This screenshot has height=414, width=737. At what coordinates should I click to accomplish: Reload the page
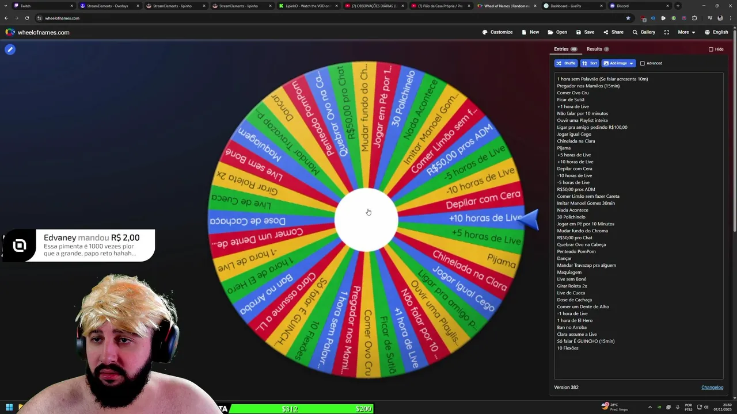pyautogui.click(x=26, y=18)
